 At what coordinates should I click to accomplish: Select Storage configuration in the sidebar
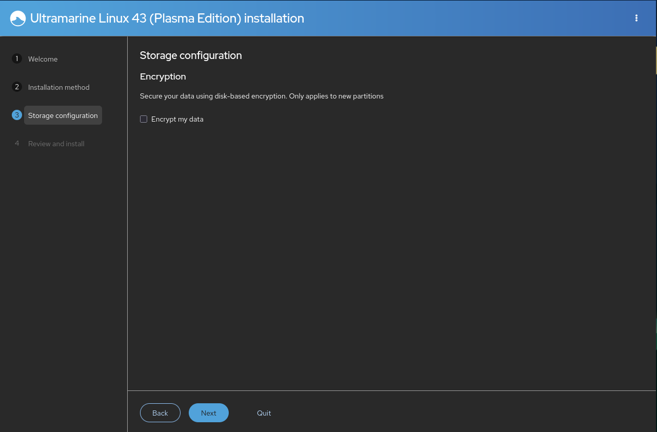tap(63, 115)
